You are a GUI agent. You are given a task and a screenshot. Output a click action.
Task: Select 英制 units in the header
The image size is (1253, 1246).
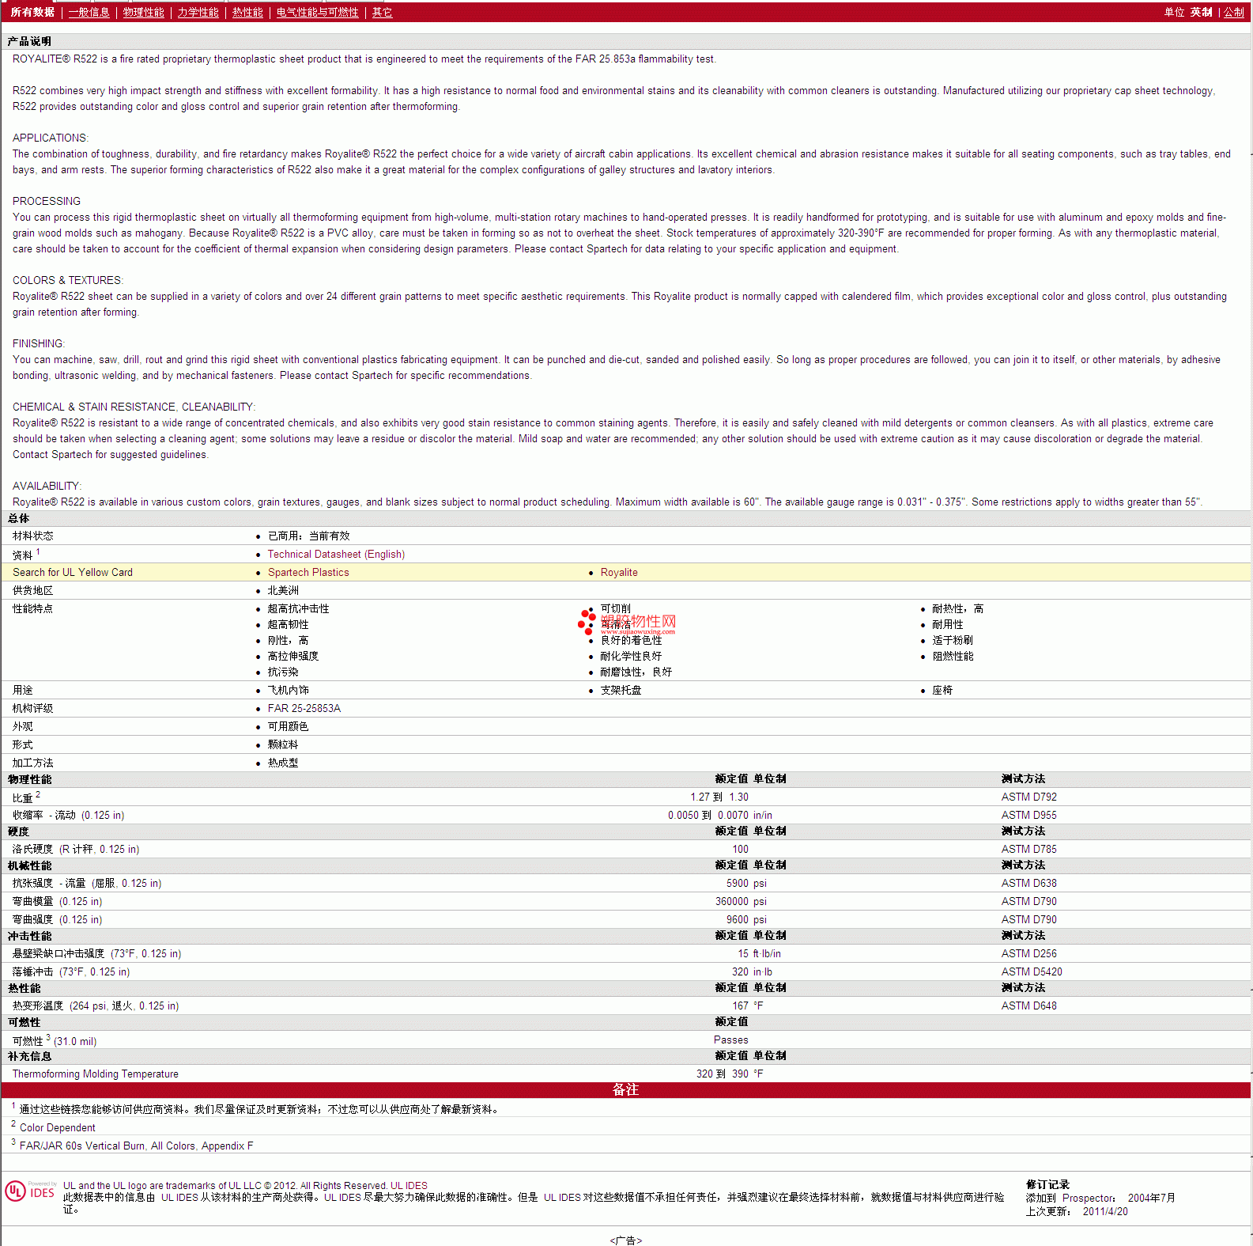(x=1201, y=12)
